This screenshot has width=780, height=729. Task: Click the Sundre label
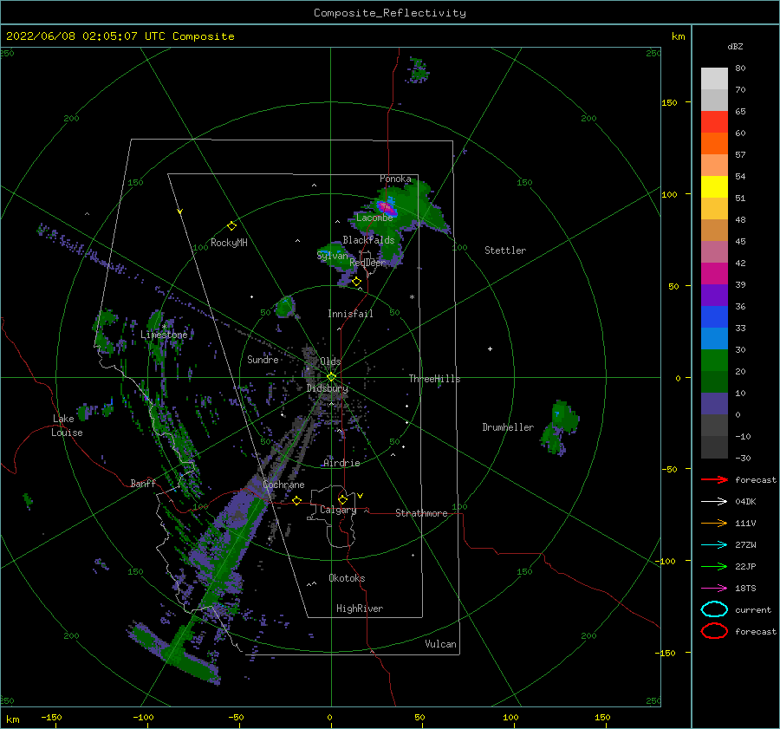click(263, 359)
